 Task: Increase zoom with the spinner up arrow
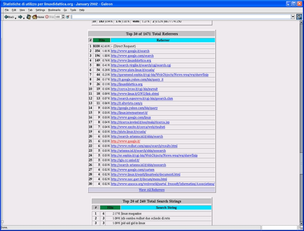pyautogui.click(x=63, y=16)
